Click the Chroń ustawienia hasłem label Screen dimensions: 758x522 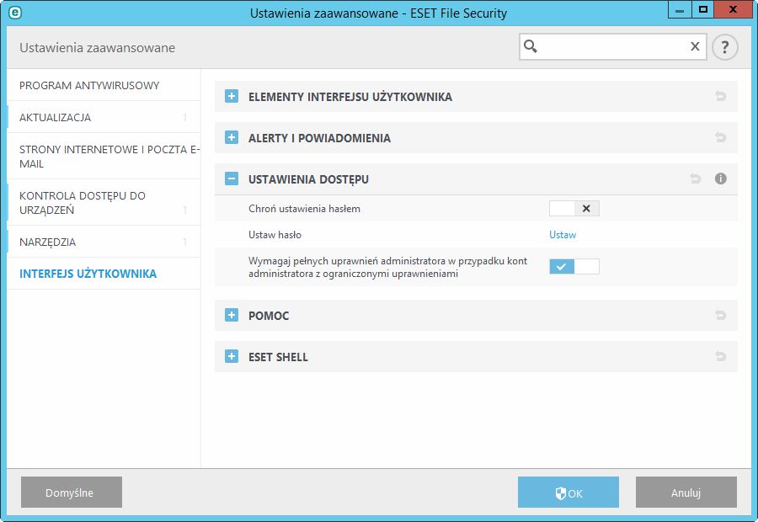click(305, 209)
